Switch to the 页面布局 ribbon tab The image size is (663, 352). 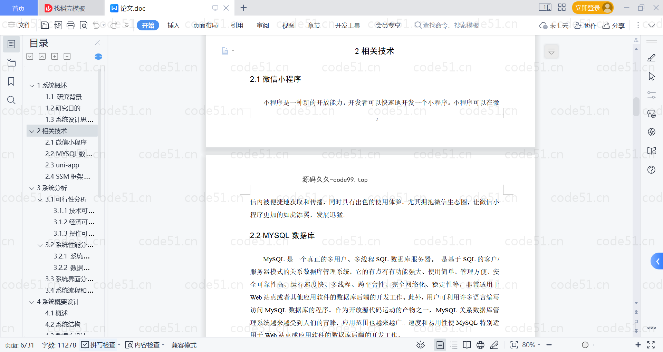[x=205, y=25]
